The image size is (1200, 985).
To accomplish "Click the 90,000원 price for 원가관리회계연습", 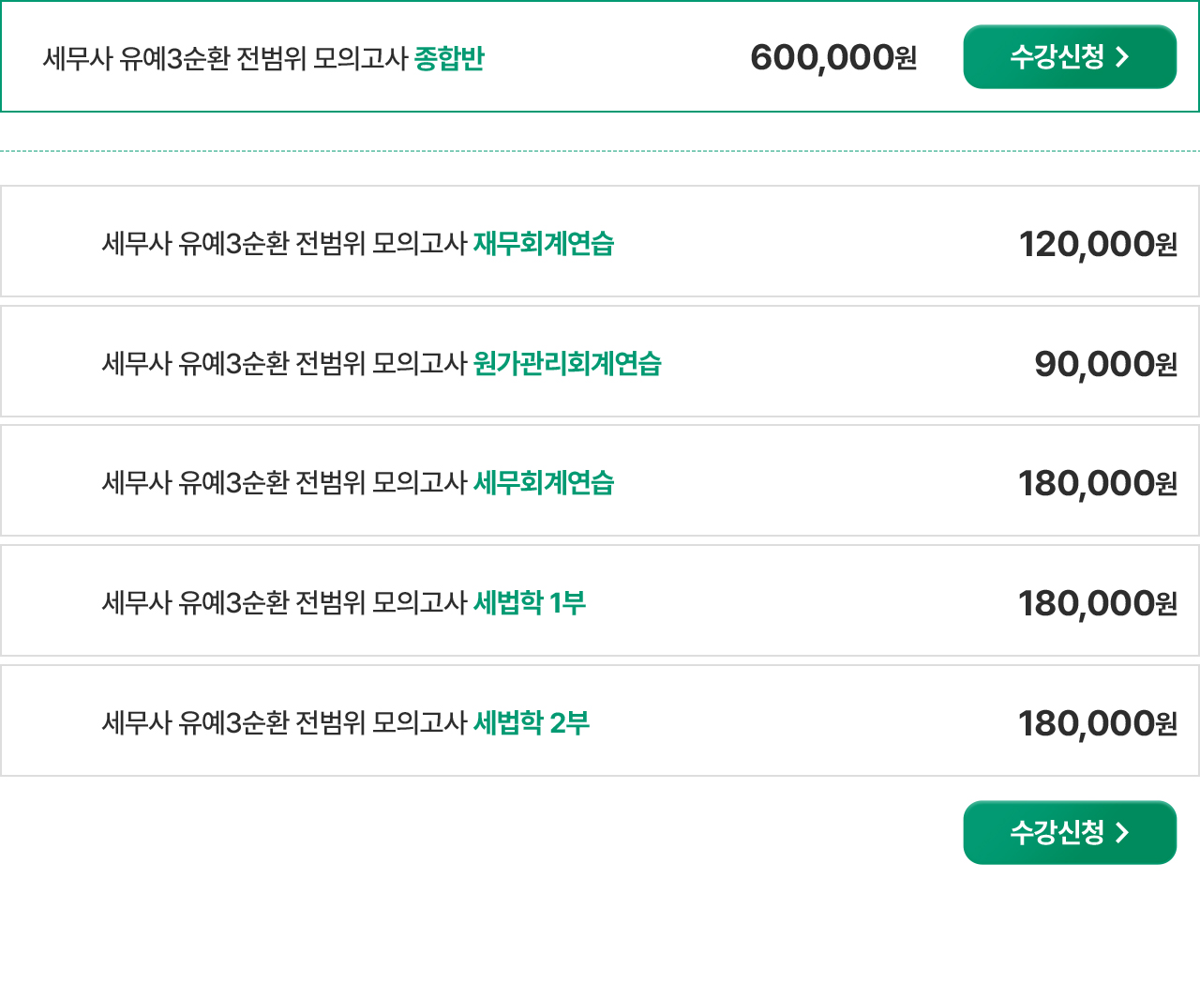I will click(x=1105, y=364).
